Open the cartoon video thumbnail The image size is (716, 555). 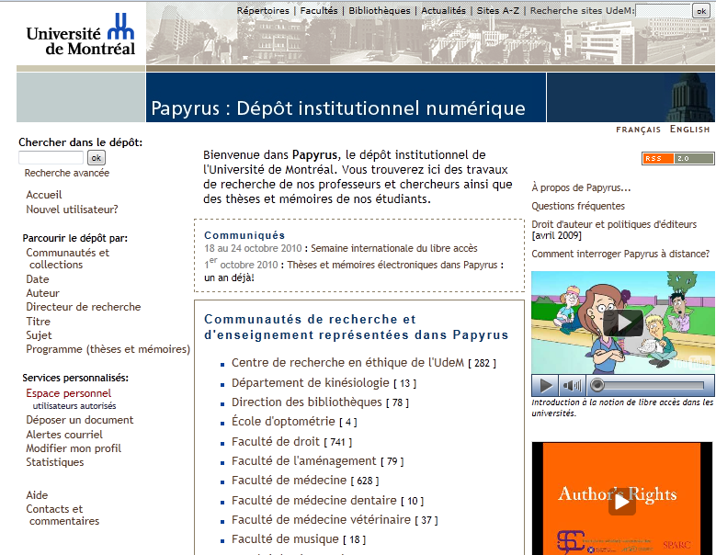click(x=623, y=323)
